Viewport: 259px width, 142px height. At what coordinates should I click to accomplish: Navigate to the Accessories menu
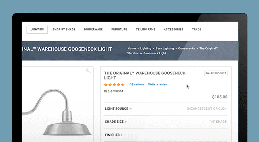(x=174, y=30)
